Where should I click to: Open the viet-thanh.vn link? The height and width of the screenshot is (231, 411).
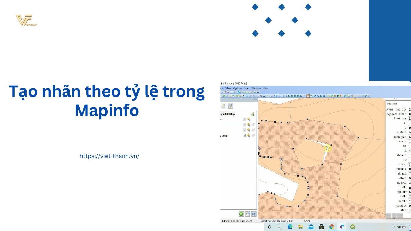[109, 156]
